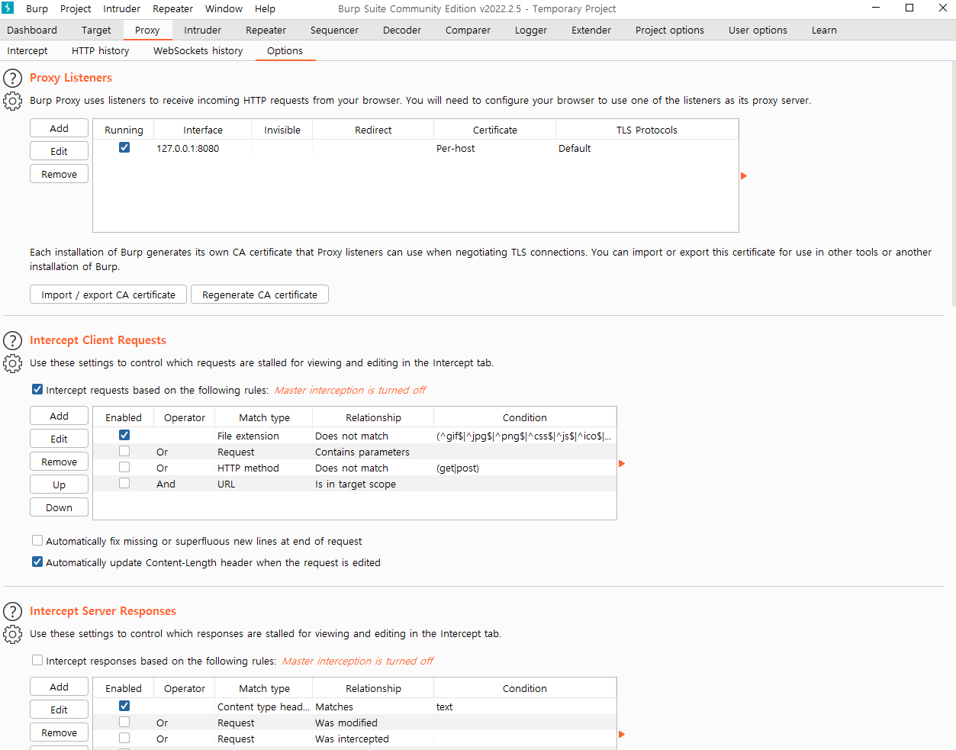The width and height of the screenshot is (956, 750).
Task: Toggle Running checkbox for 127.0.0.1:8080 listener
Action: coord(124,147)
